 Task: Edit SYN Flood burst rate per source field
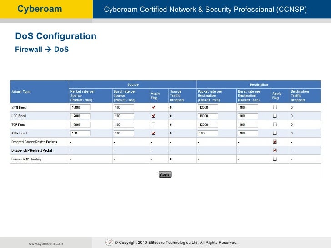124,107
